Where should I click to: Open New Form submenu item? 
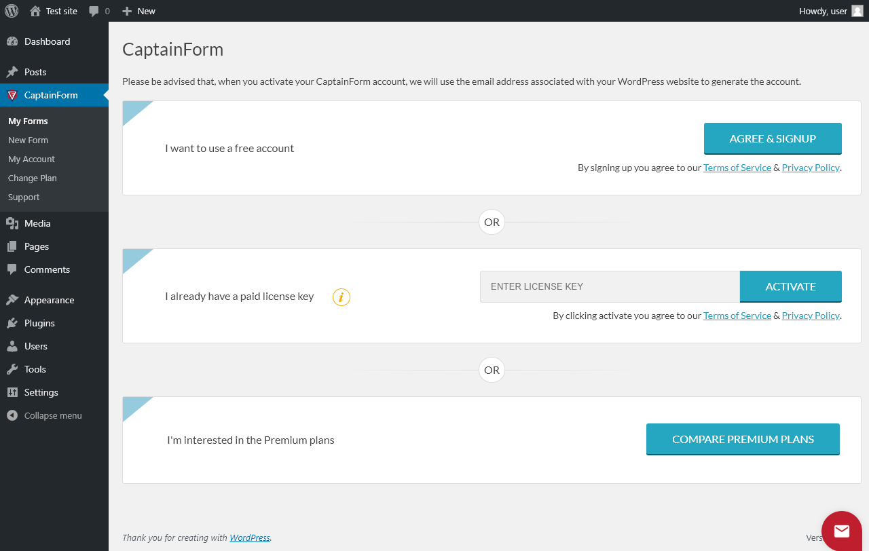point(29,140)
